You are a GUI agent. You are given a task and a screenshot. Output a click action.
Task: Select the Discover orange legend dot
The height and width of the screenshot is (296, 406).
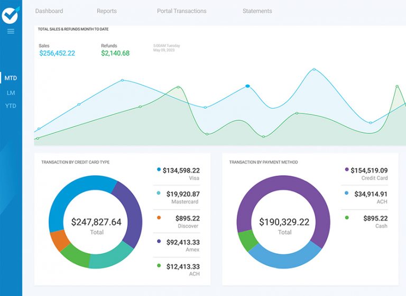[x=159, y=217]
